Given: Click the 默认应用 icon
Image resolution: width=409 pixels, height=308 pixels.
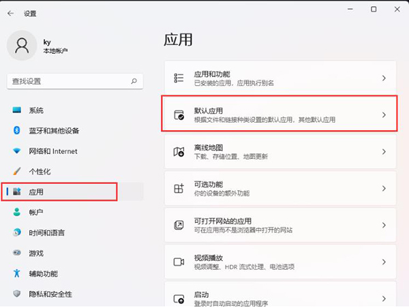Looking at the screenshot, I should 179,114.
